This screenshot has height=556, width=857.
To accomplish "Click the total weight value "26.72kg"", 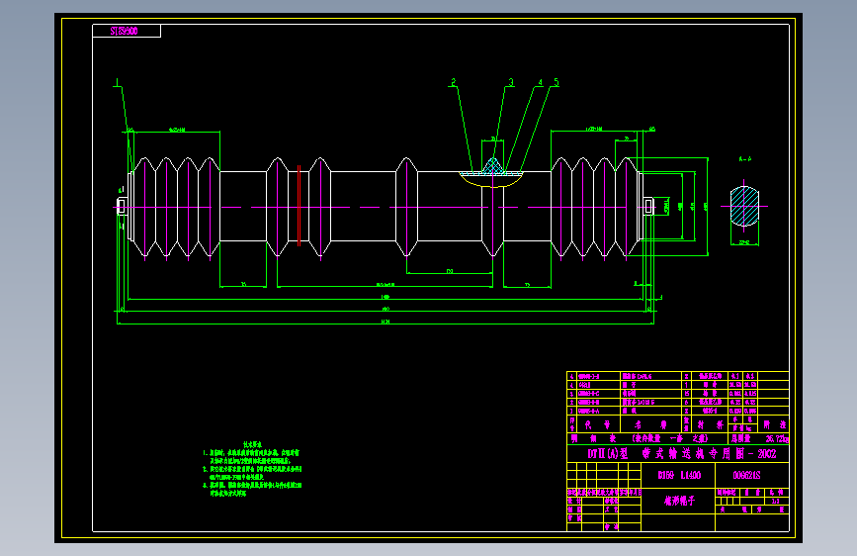I will (777, 439).
